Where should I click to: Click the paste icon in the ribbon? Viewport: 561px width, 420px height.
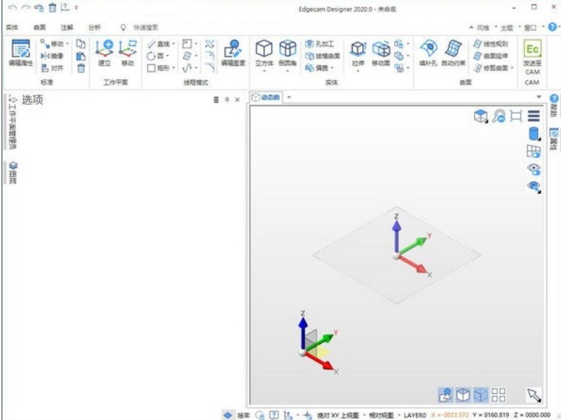click(x=81, y=56)
